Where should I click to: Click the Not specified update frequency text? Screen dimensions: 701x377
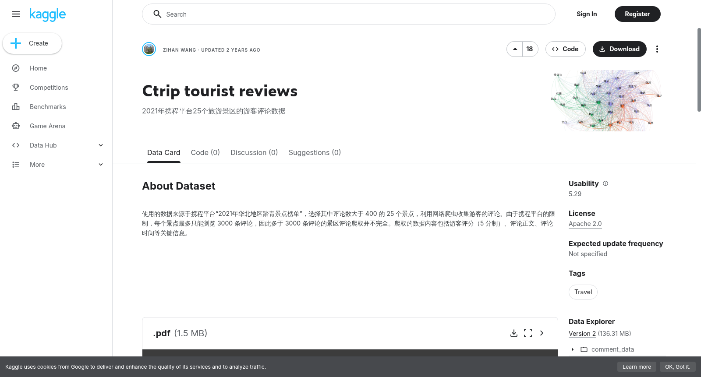(588, 254)
